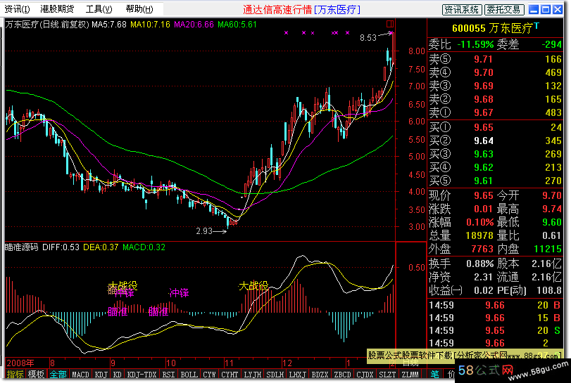Select the 指标 tab

point(15,374)
